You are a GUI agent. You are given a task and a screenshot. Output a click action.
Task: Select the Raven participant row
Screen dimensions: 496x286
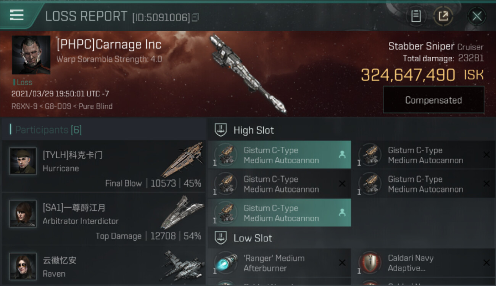[103, 266]
